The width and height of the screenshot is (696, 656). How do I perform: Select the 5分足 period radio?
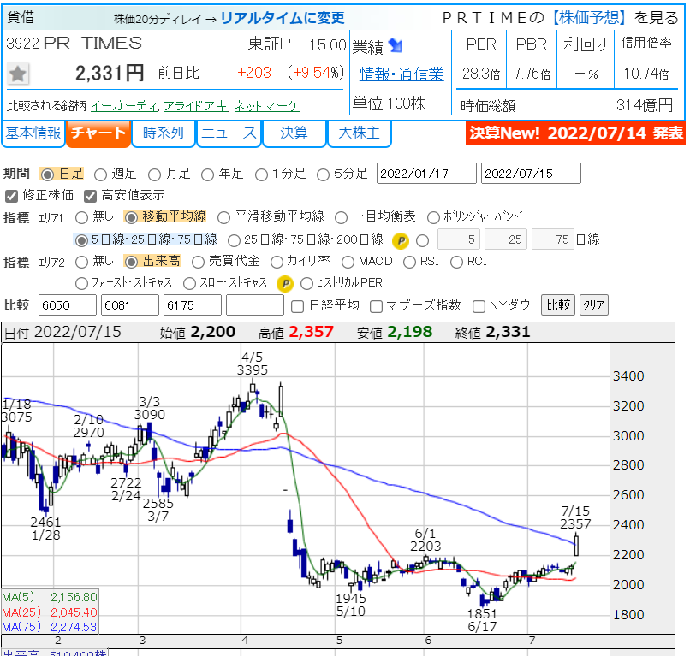tap(323, 174)
